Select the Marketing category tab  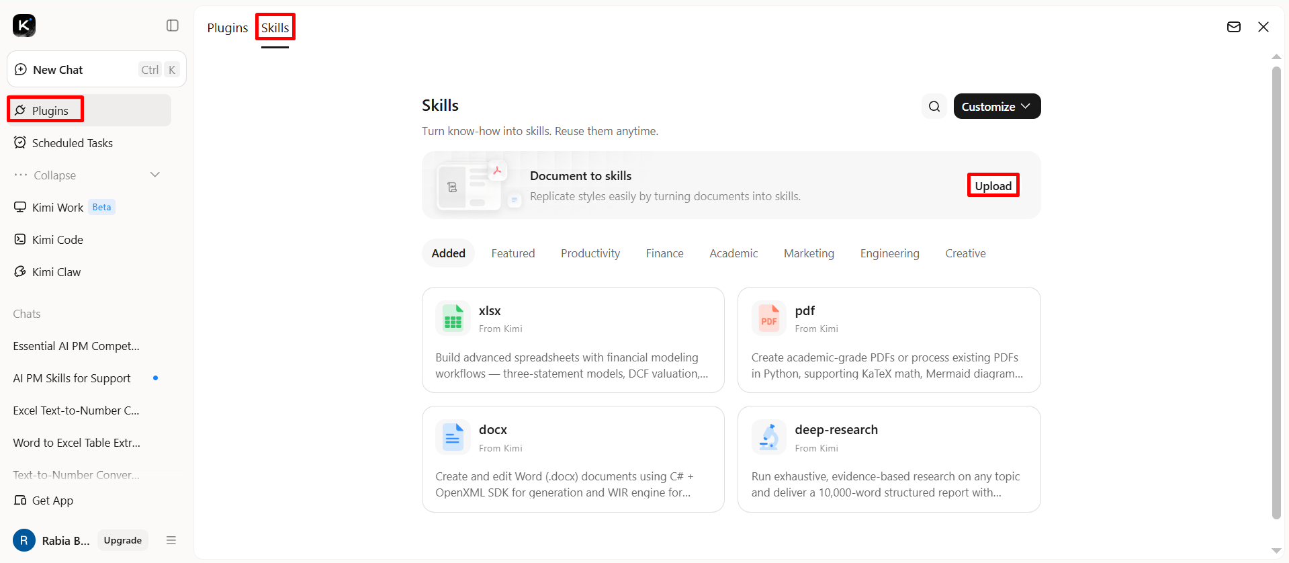[x=809, y=253]
